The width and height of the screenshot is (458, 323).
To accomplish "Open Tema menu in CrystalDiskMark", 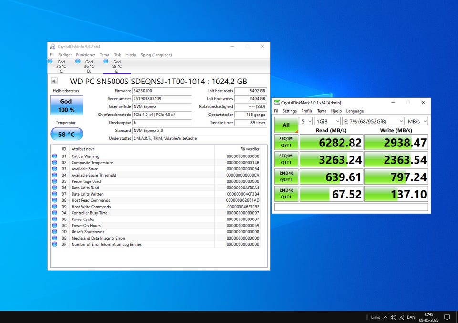I will coord(322,111).
